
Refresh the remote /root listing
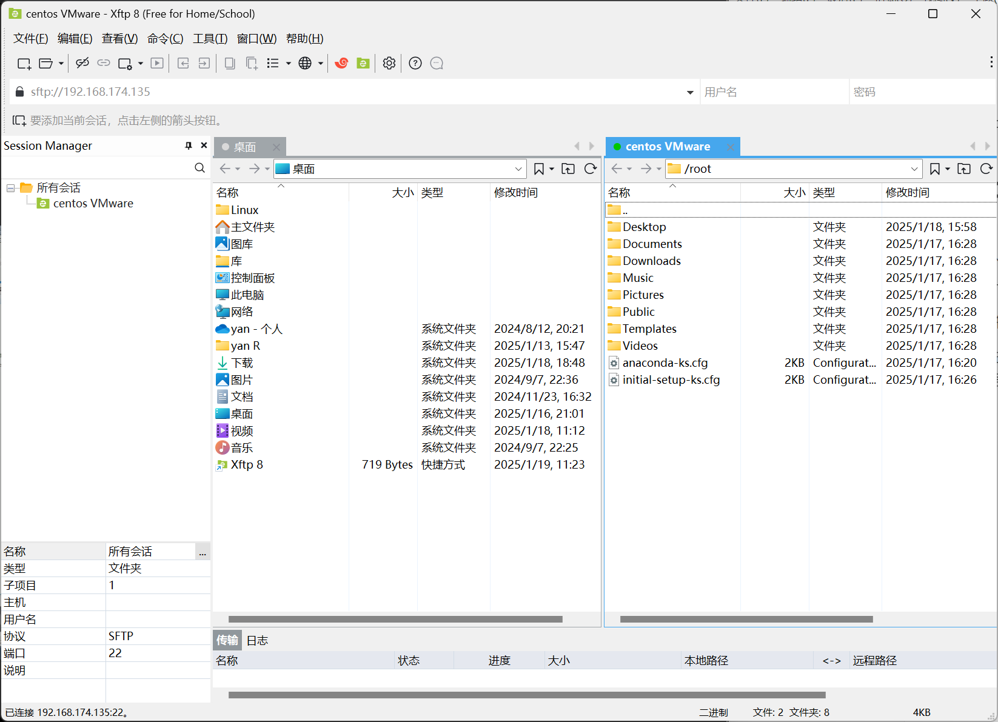click(986, 169)
